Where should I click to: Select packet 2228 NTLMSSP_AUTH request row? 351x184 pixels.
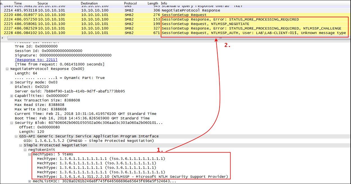112,33
